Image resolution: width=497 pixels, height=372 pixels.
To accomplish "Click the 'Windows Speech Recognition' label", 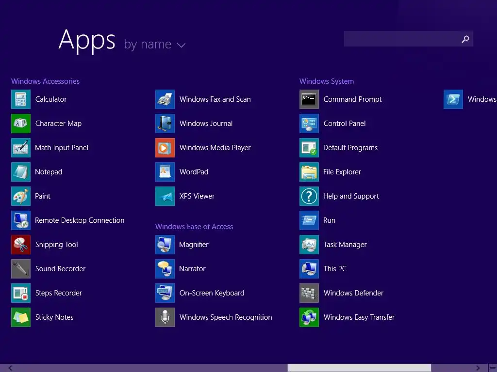I will tap(226, 317).
